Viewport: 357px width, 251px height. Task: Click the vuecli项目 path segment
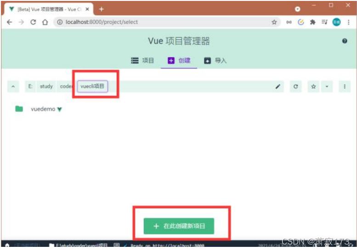tap(92, 86)
